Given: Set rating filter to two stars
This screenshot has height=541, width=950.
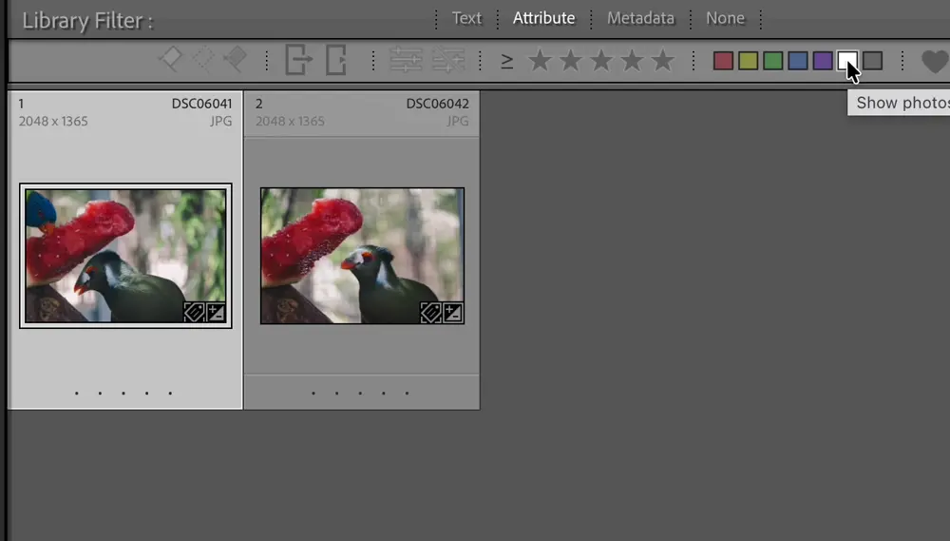Looking at the screenshot, I should [571, 60].
